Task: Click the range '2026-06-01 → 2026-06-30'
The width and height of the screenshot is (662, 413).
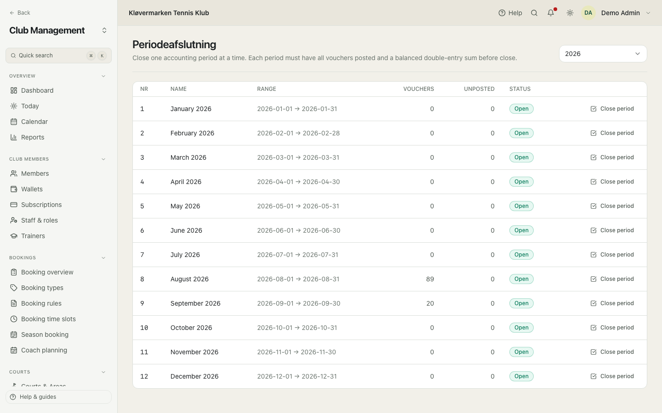Action: [299, 230]
